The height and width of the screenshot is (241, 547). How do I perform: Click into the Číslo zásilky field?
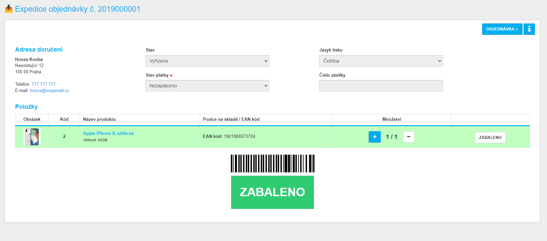381,86
